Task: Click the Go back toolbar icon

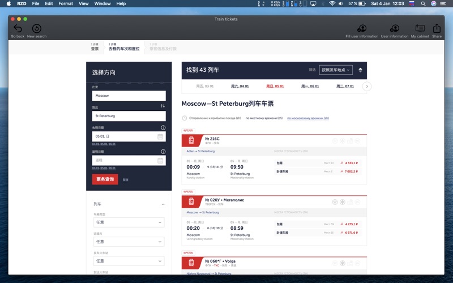Action: click(x=18, y=29)
